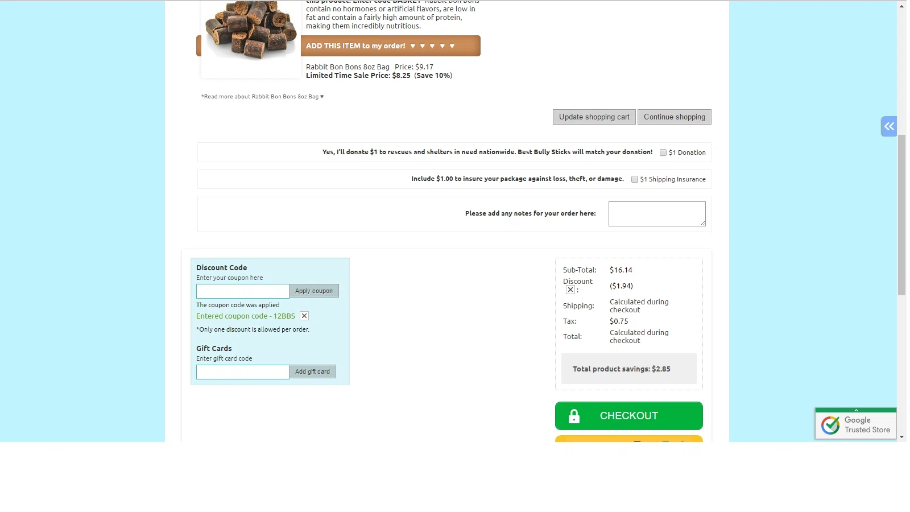Click the order notes text area
The image size is (910, 512).
point(657,214)
